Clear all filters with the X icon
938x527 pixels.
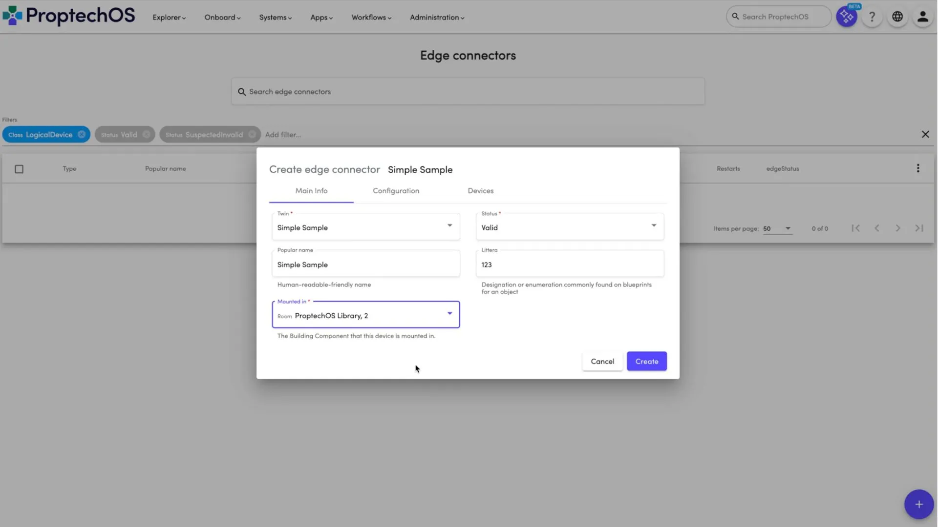pos(925,134)
